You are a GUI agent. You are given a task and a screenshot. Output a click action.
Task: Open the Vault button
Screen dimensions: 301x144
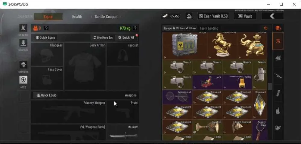coord(245,16)
